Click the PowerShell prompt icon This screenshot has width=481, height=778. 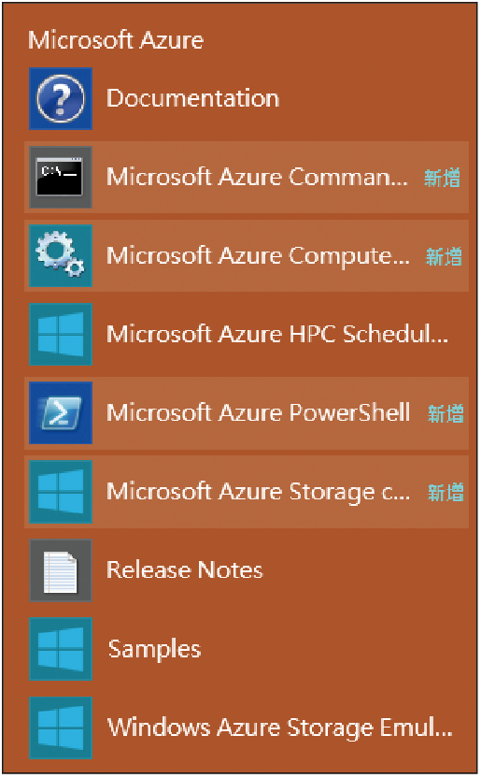[x=61, y=412]
